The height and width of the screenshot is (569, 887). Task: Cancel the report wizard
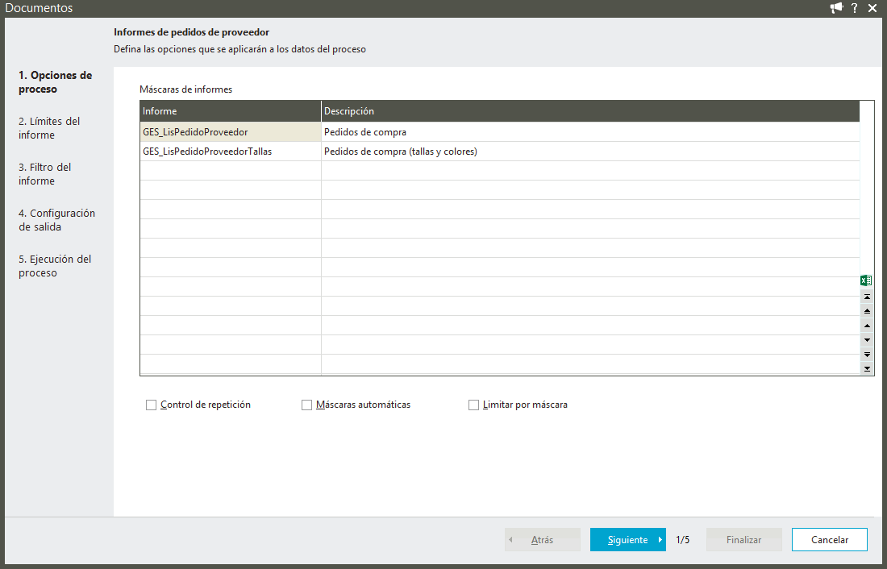829,540
